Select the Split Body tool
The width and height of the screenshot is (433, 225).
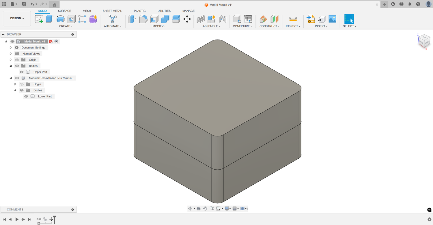(176, 19)
